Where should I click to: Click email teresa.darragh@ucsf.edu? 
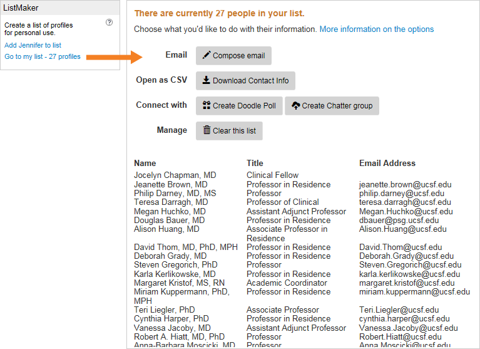click(405, 202)
